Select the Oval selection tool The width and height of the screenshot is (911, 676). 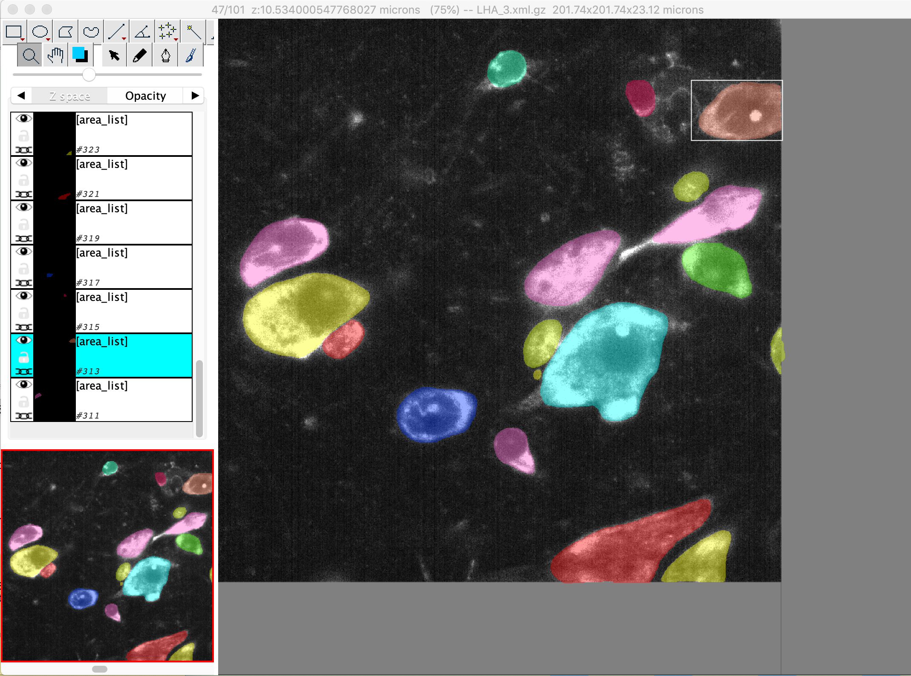[x=40, y=32]
